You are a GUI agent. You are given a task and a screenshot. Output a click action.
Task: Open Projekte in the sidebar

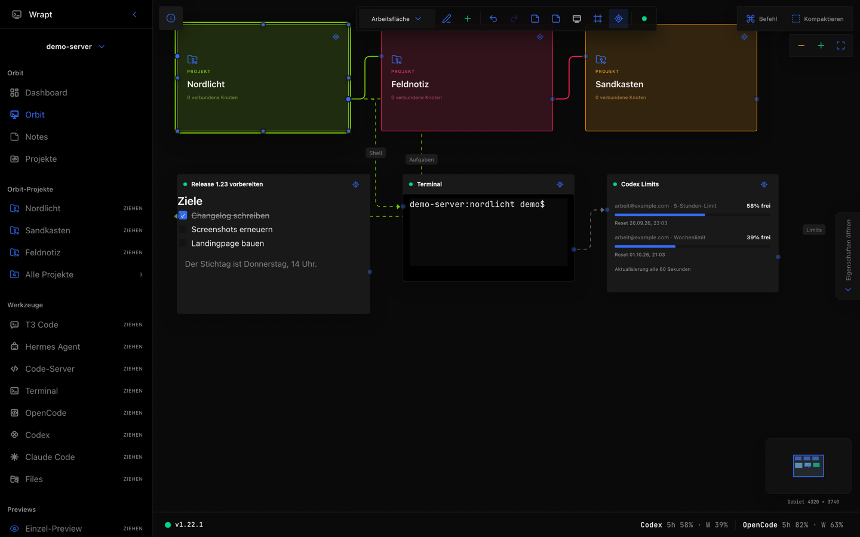tap(76, 159)
